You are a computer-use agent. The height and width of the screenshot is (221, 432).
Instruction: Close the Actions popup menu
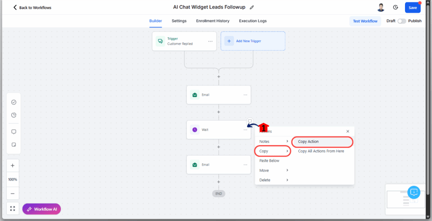pos(348,131)
